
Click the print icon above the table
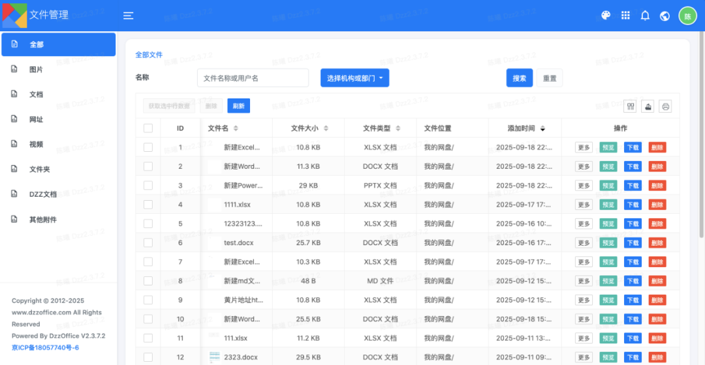pos(665,106)
